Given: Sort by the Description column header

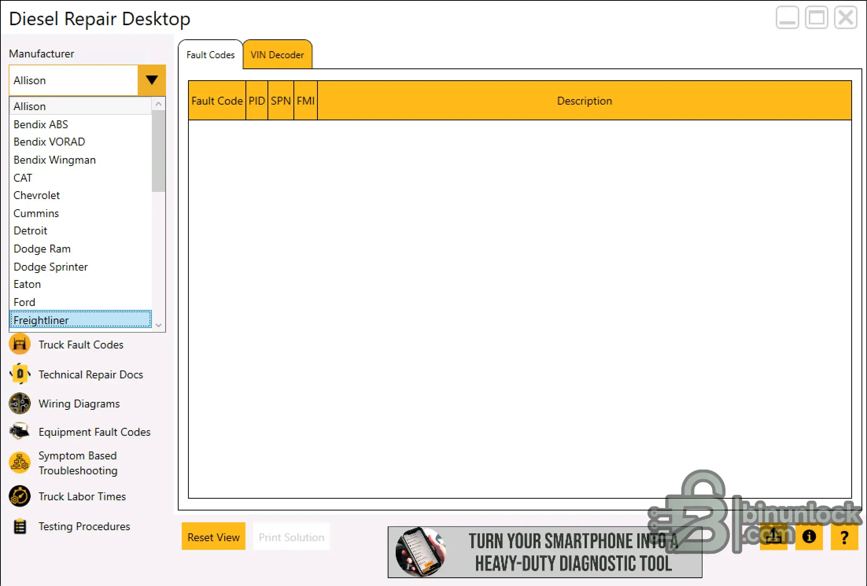Looking at the screenshot, I should [x=585, y=101].
